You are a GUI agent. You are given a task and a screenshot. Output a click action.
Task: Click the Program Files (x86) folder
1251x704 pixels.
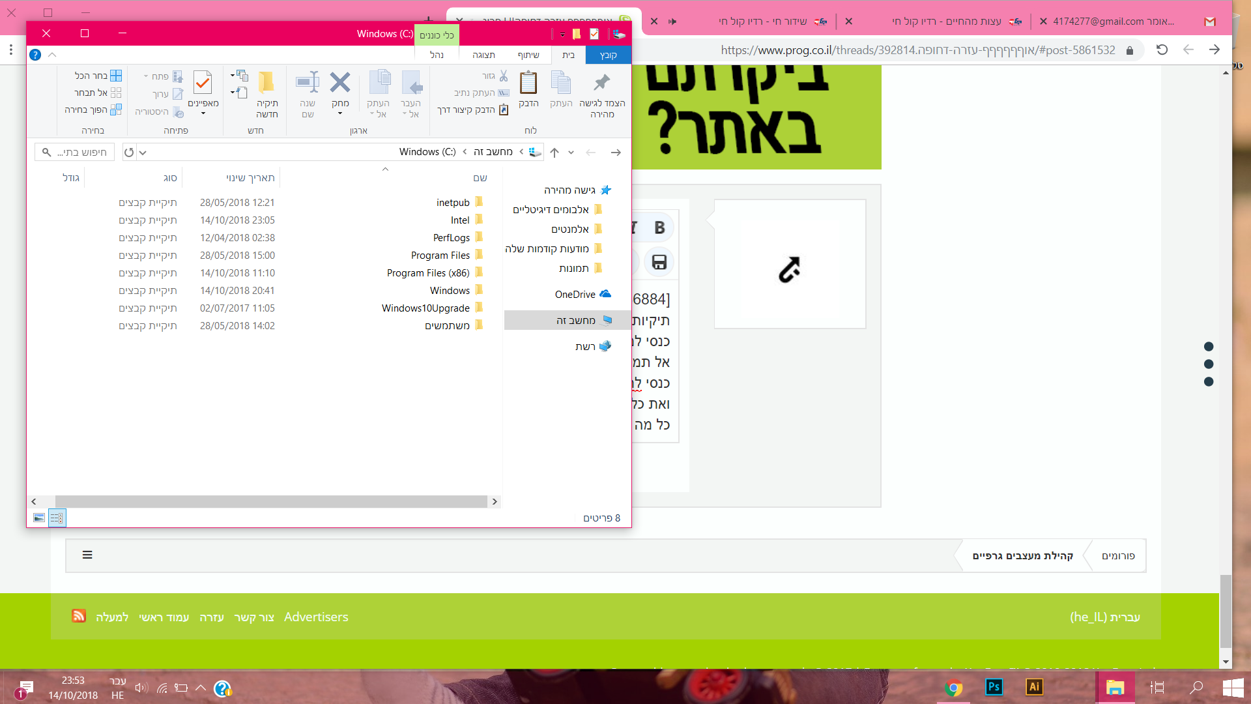click(427, 273)
